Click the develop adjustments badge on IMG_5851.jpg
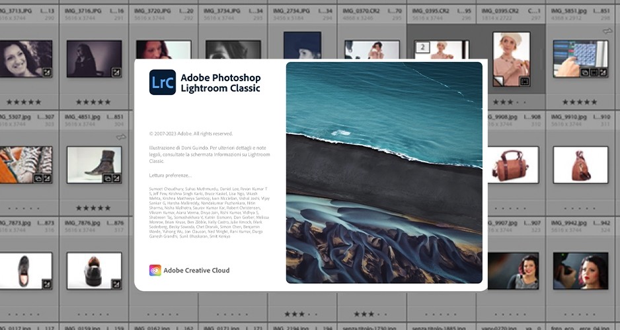620x330 pixels. click(x=603, y=72)
